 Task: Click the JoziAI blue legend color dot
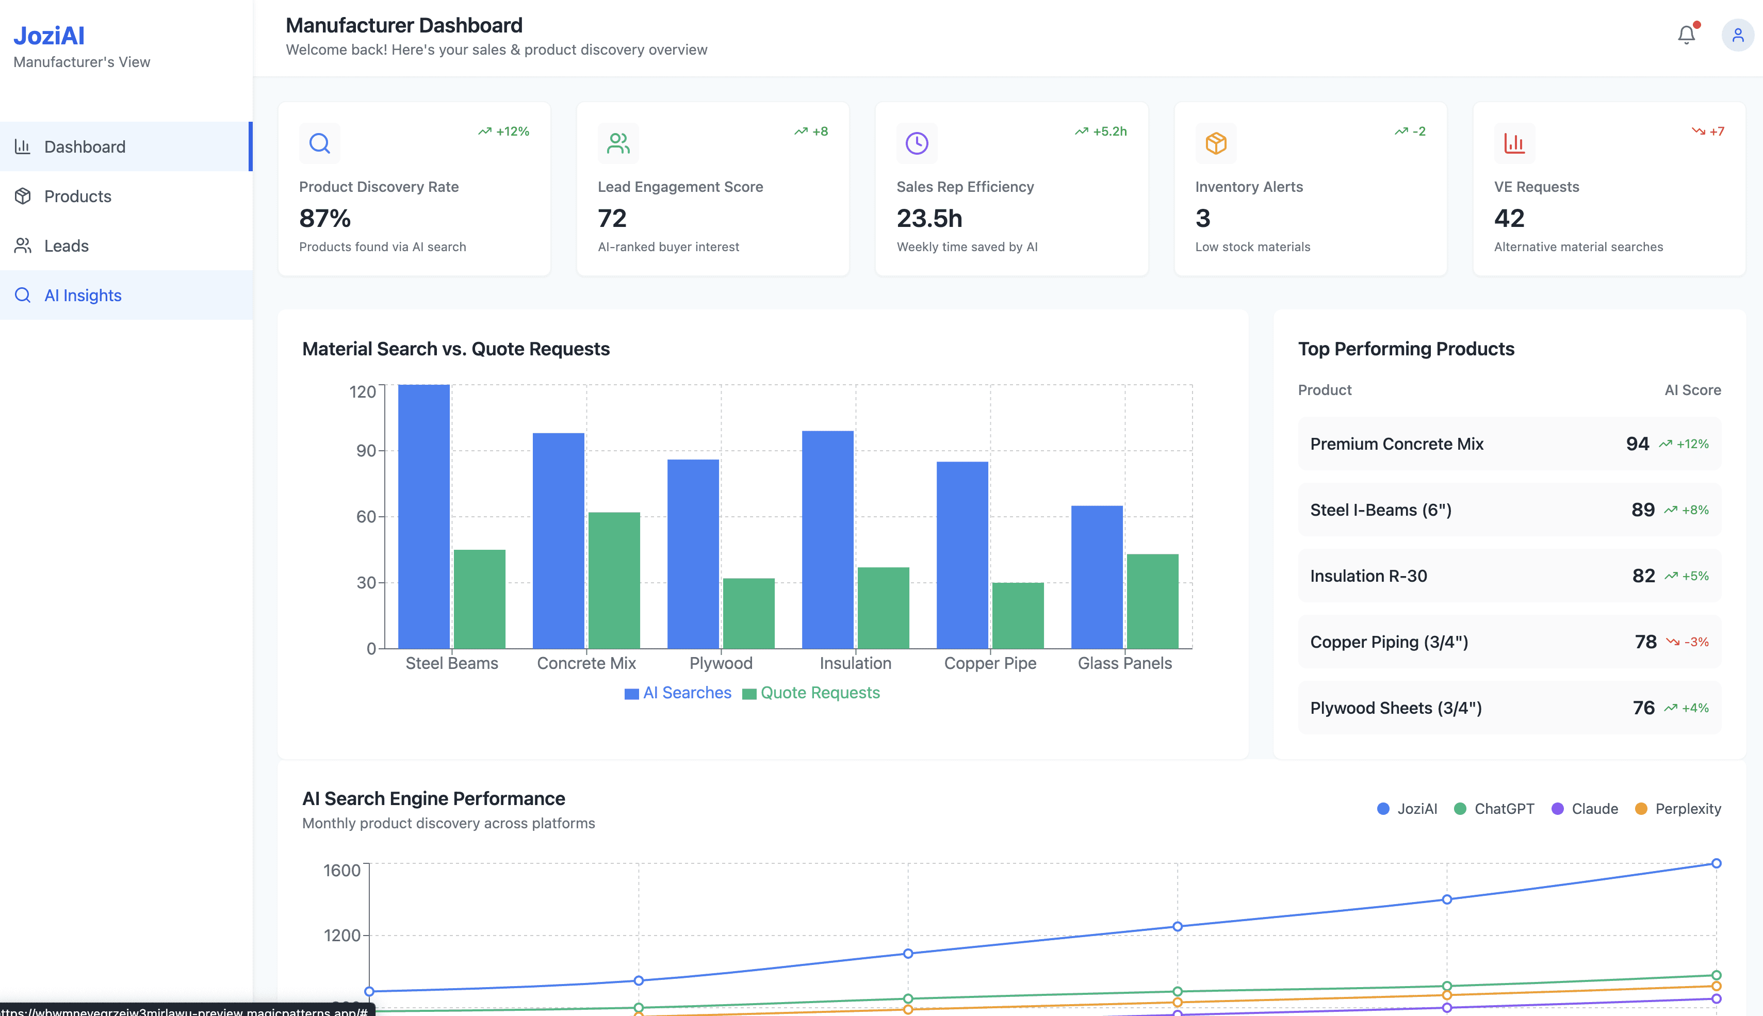(x=1383, y=809)
